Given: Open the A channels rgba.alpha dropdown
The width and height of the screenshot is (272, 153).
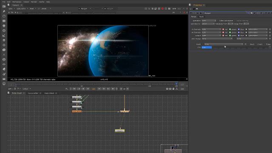Looking at the screenshot, I should 258,29.
